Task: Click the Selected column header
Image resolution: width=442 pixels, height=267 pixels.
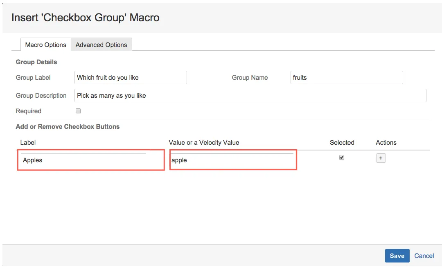Action: point(342,143)
